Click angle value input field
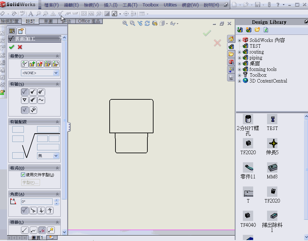This screenshot has width=308, height=241. click(37, 202)
